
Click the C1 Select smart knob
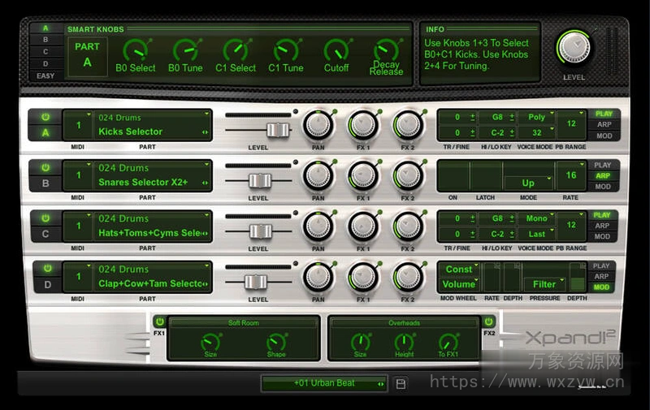[236, 51]
